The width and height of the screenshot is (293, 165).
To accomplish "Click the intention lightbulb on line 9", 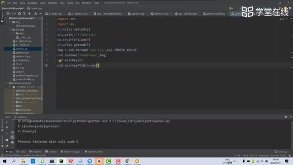I will tap(60, 60).
